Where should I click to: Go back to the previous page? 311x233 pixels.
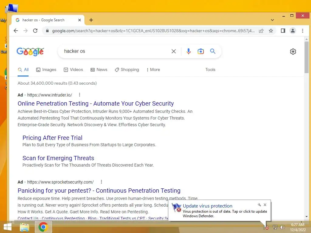click(16, 31)
